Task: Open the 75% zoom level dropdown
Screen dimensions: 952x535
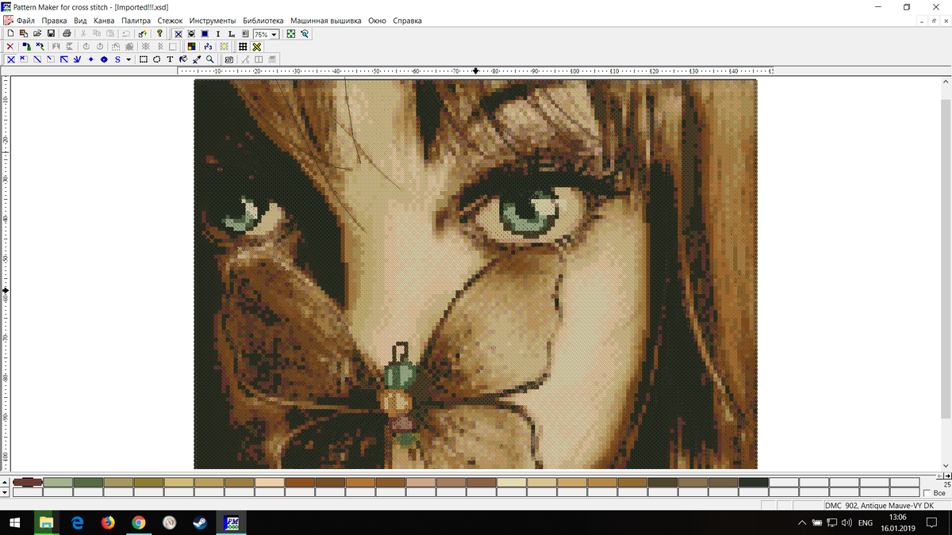Action: 274,35
